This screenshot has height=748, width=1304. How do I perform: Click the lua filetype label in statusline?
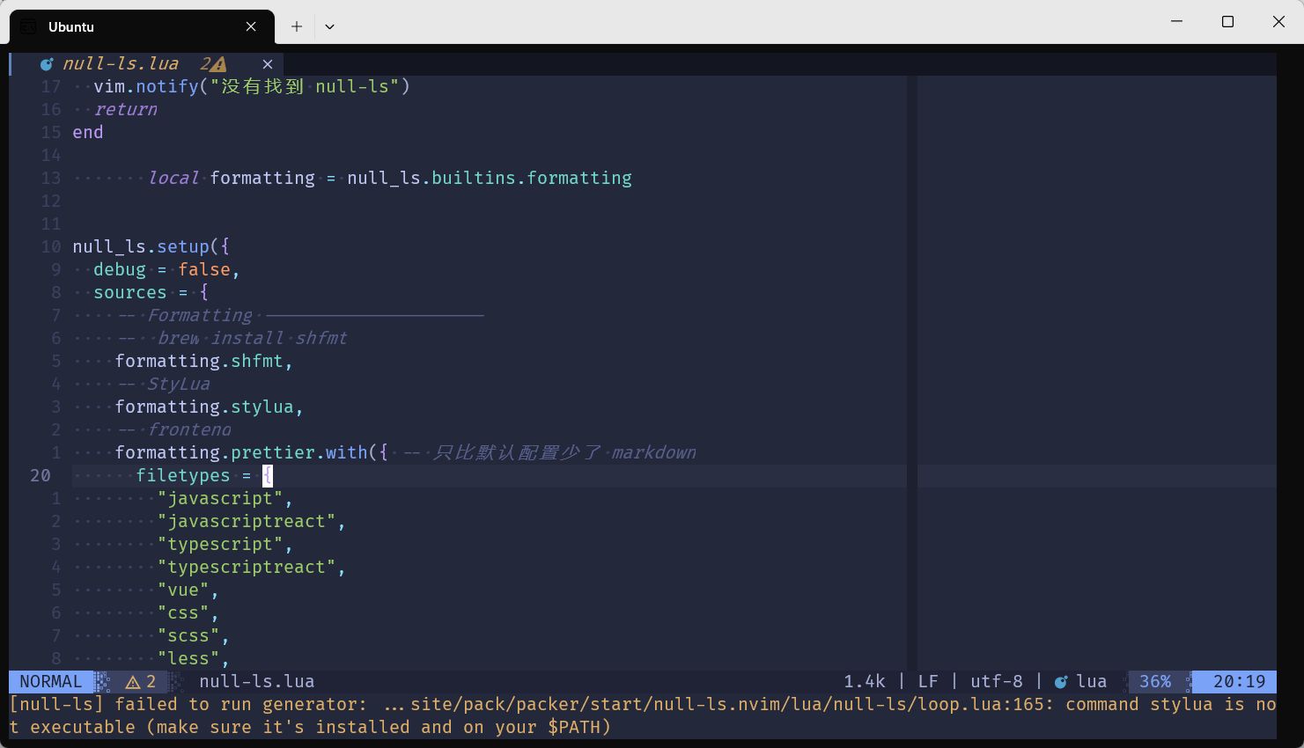click(1092, 682)
